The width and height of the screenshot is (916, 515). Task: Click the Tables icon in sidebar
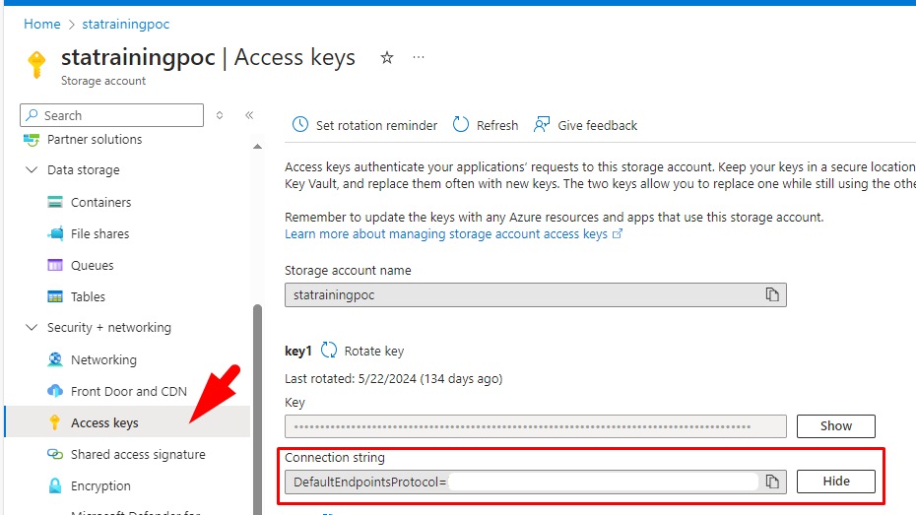click(55, 296)
